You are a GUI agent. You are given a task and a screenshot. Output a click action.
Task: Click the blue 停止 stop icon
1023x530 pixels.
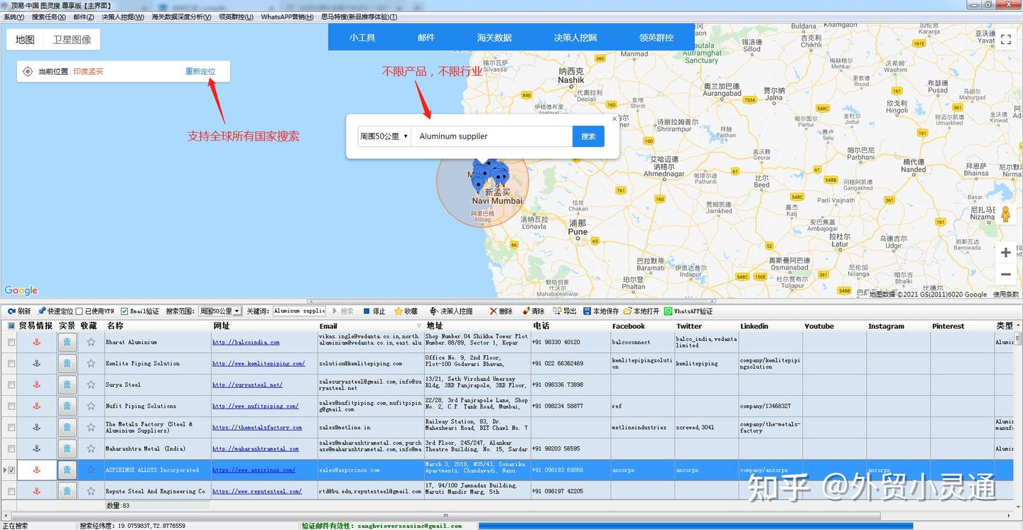367,311
